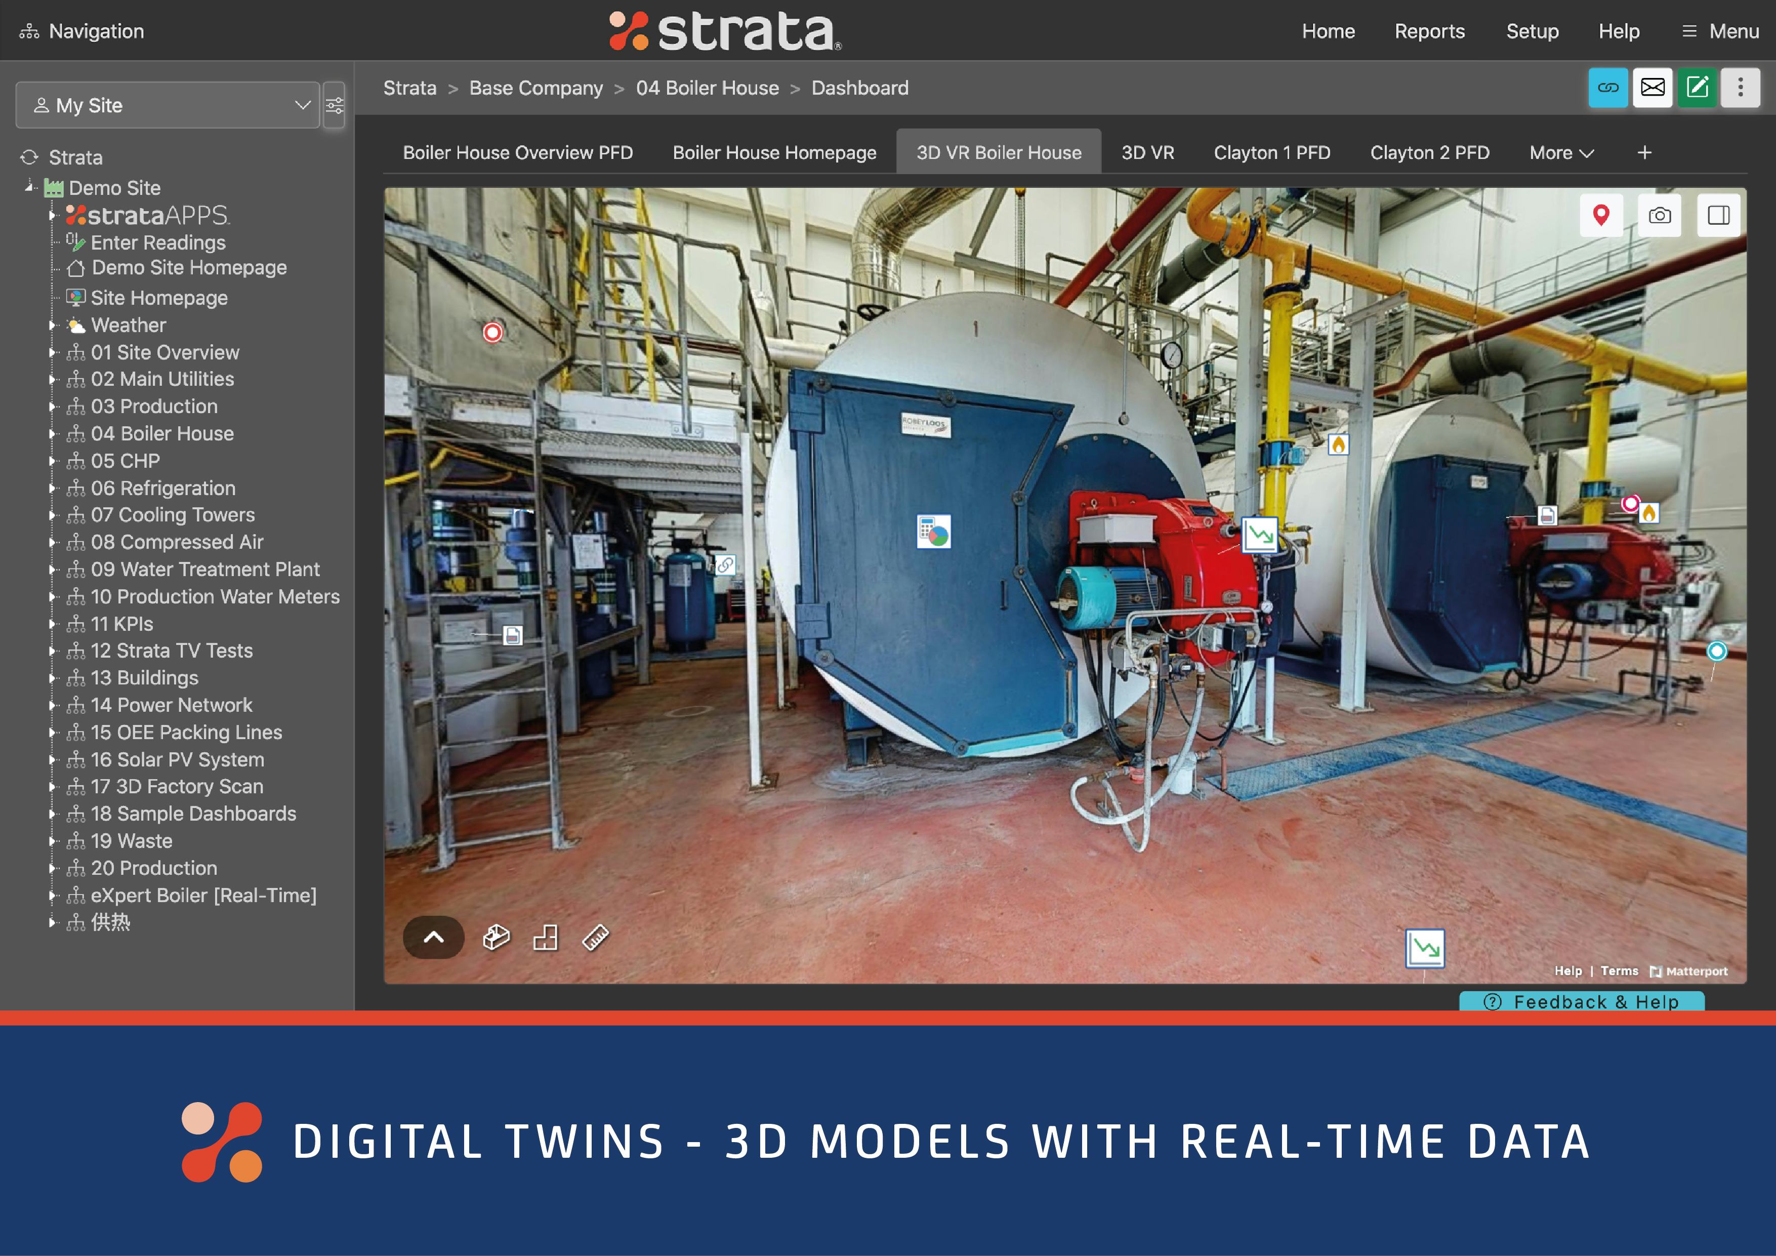The image size is (1776, 1256).
Task: Expand the highlights tray chevron button
Action: (x=434, y=937)
